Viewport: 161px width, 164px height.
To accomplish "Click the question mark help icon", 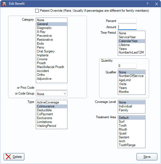I will point(147,4).
